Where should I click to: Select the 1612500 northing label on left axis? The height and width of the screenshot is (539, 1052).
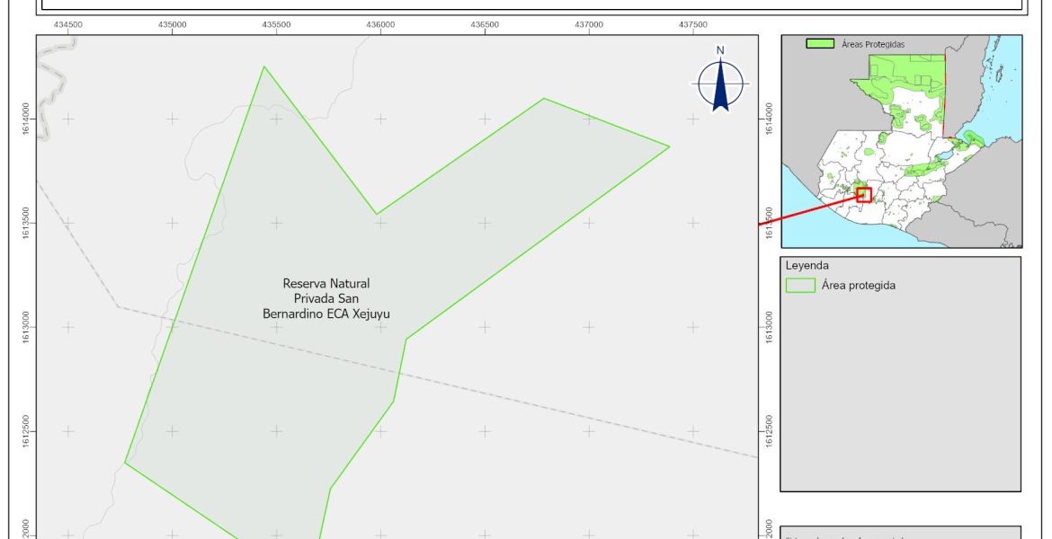click(27, 430)
